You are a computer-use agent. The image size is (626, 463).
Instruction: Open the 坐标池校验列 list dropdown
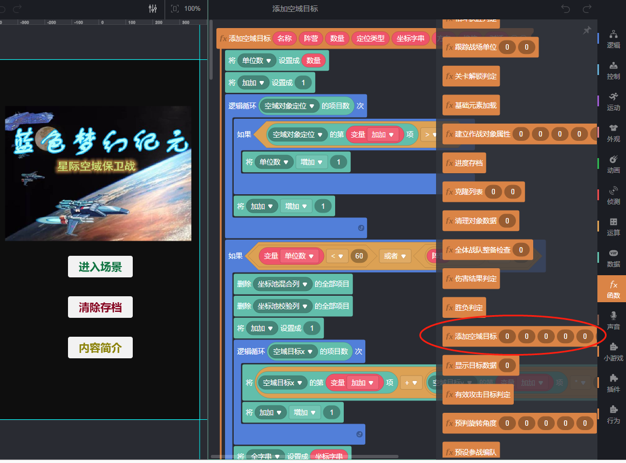click(283, 306)
